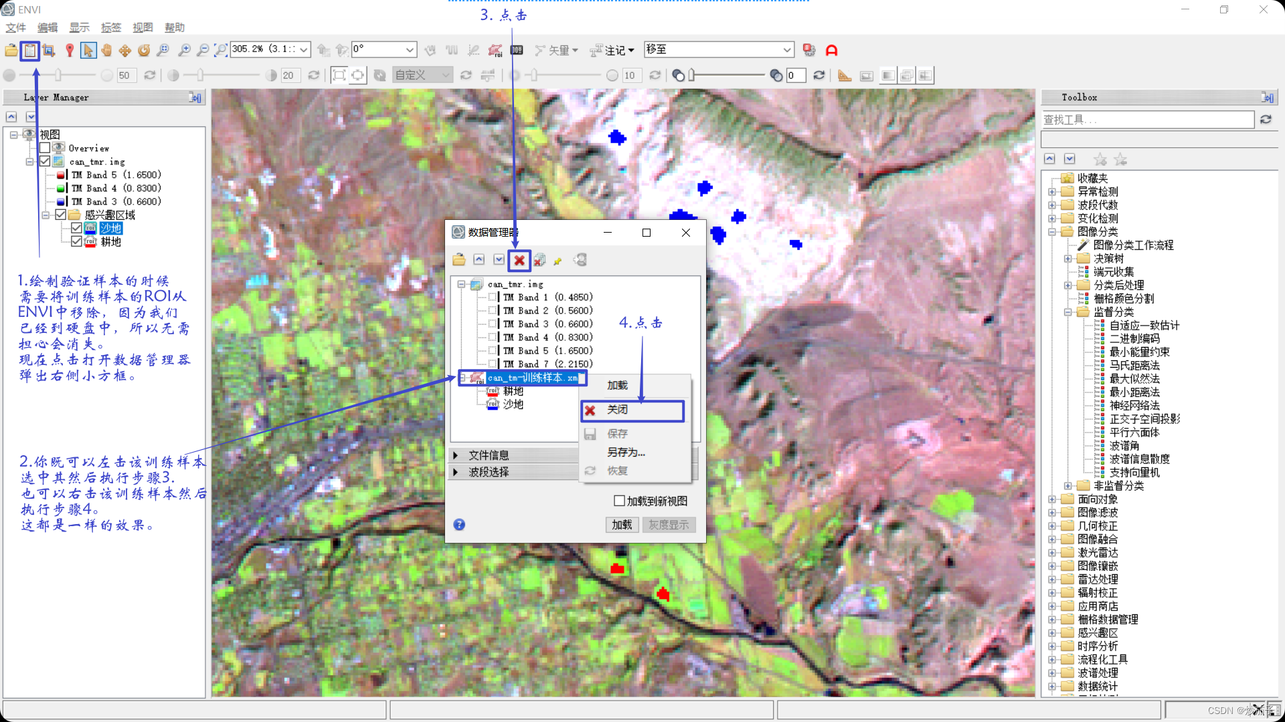Select the red pin Crosshairs tool

(x=70, y=50)
